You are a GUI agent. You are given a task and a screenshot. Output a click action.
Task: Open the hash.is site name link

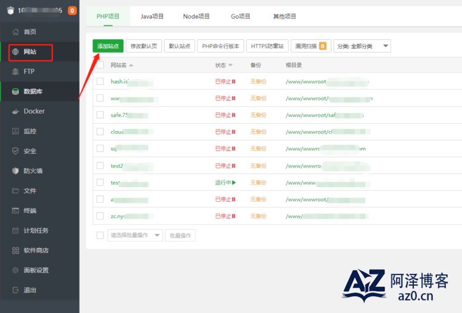tap(132, 82)
